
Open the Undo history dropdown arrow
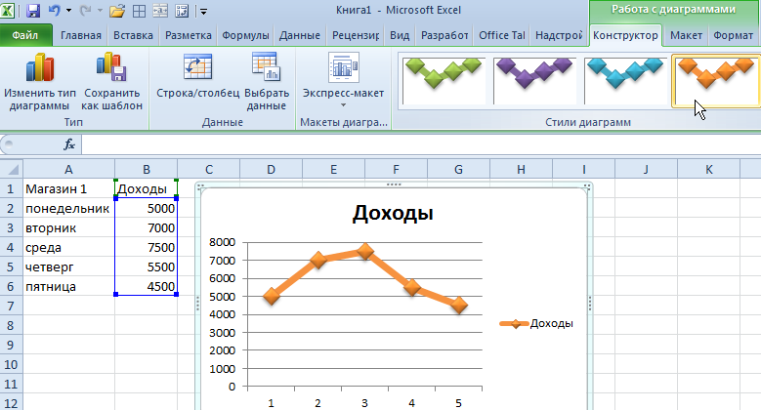pyautogui.click(x=69, y=12)
